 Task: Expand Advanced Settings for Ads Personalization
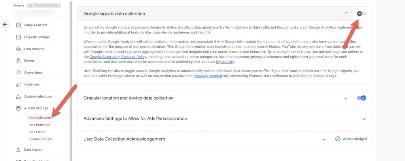click(364, 119)
